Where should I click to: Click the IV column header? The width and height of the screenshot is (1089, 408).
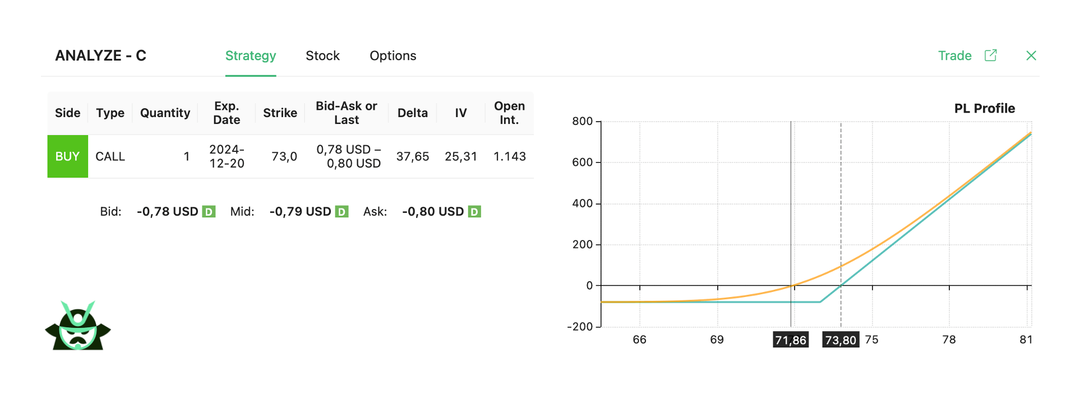click(460, 113)
